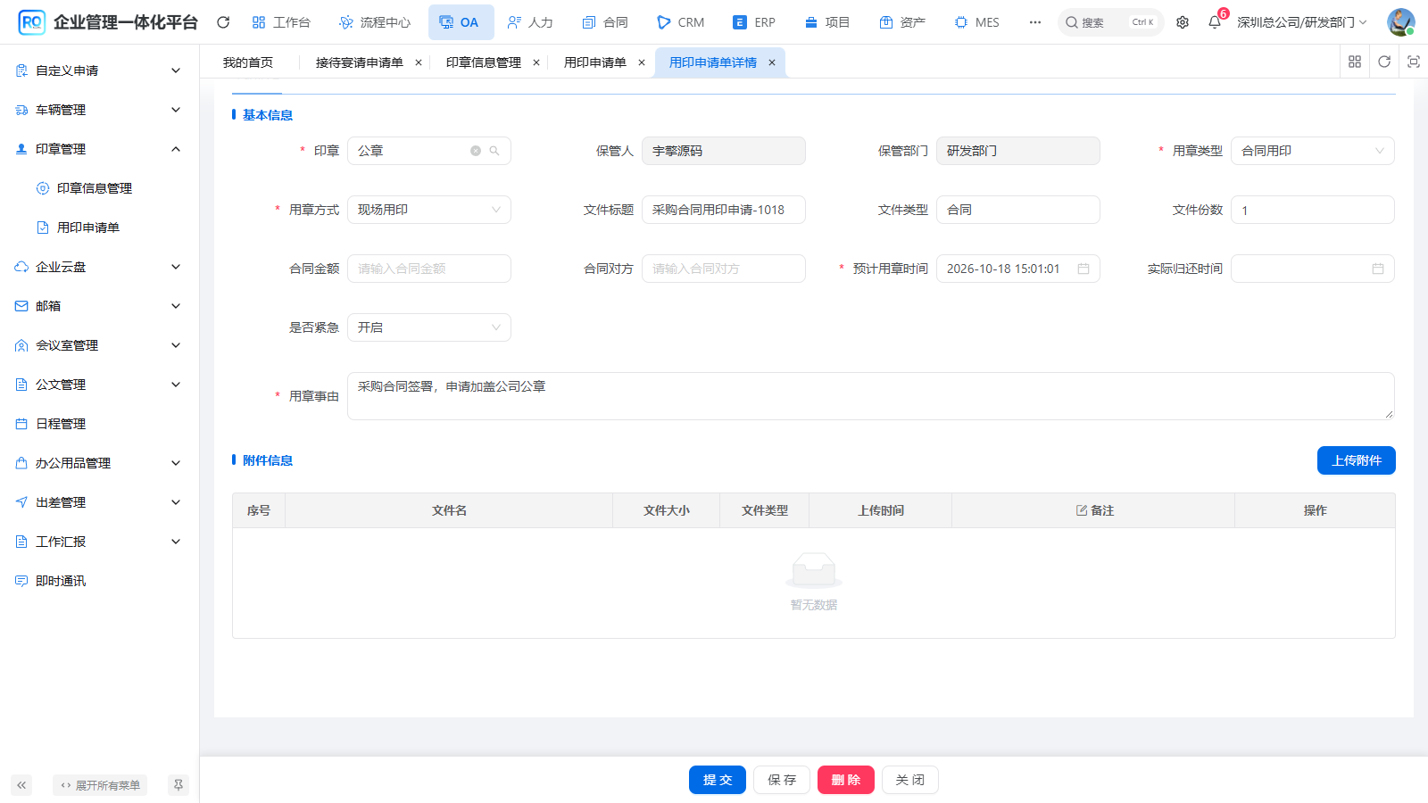Screen dimensions: 1428x803
Task: Collapse the 印章管理 sidebar menu
Action: pos(99,149)
